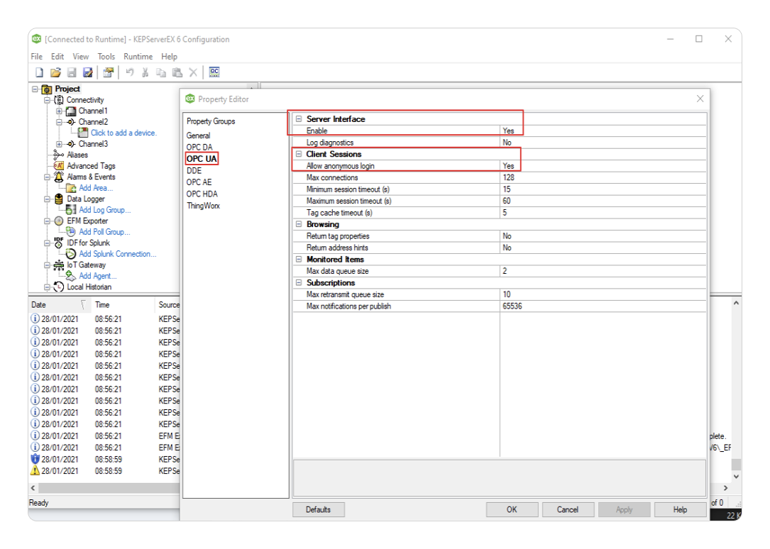This screenshot has width=770, height=549.
Task: Collapse the Data Logger tree node
Action: click(47, 199)
